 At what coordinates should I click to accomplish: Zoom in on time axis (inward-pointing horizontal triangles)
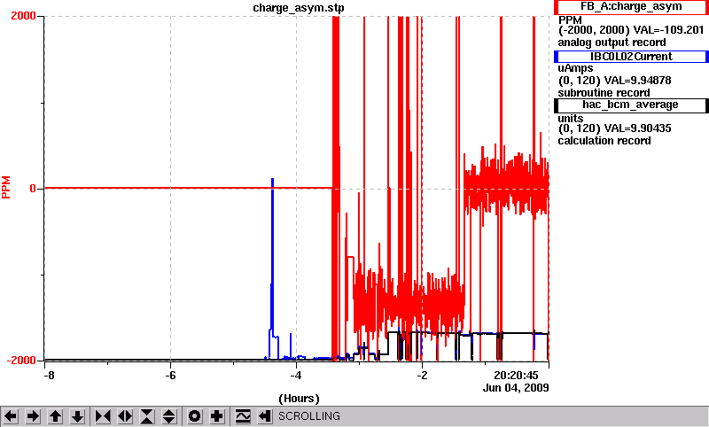coord(103,416)
